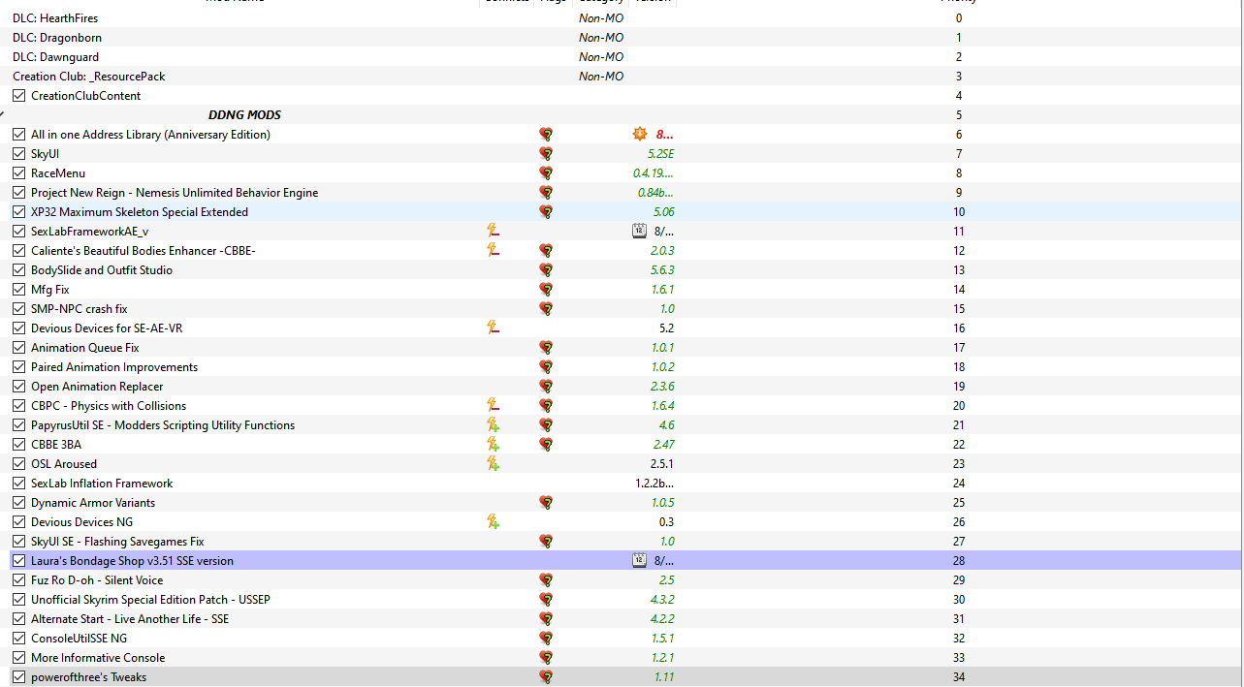This screenshot has width=1244, height=687.
Task: Select the DDNG MODS separator row
Action: pyautogui.click(x=622, y=115)
